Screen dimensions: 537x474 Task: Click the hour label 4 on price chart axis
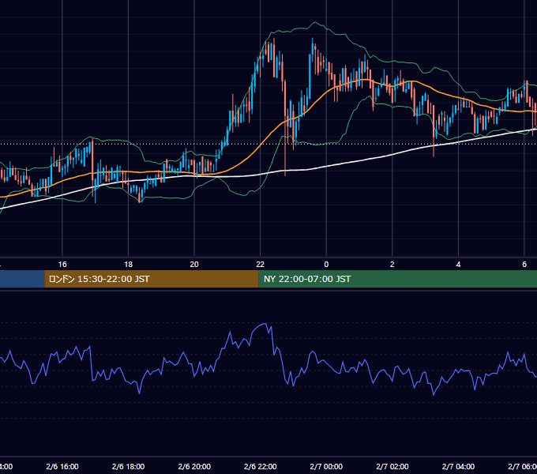coord(458,265)
